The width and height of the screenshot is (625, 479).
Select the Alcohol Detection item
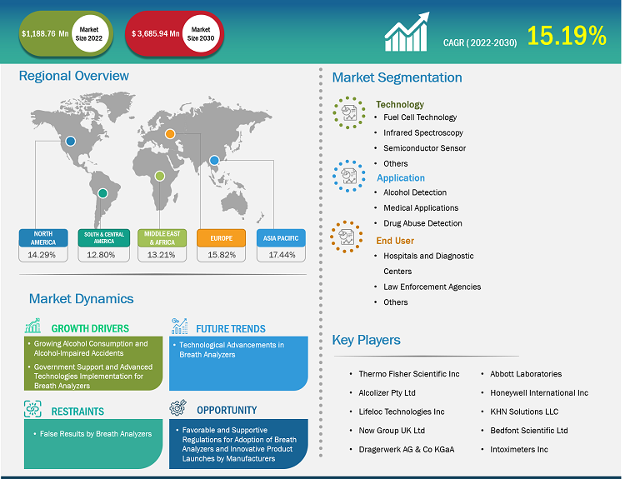click(x=415, y=192)
